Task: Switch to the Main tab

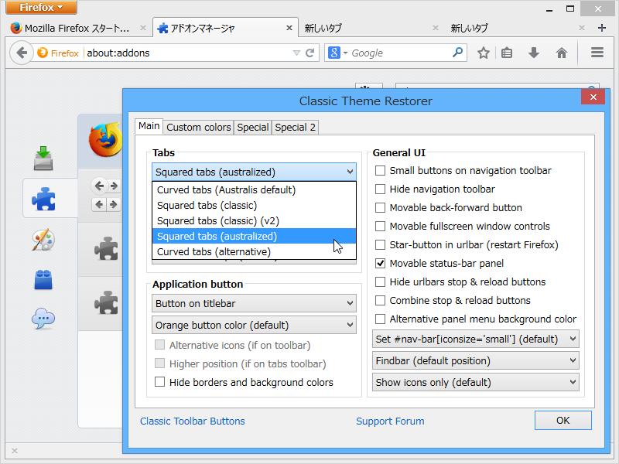Action: coord(149,126)
